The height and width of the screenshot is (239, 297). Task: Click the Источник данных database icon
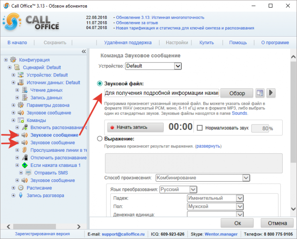(21, 82)
